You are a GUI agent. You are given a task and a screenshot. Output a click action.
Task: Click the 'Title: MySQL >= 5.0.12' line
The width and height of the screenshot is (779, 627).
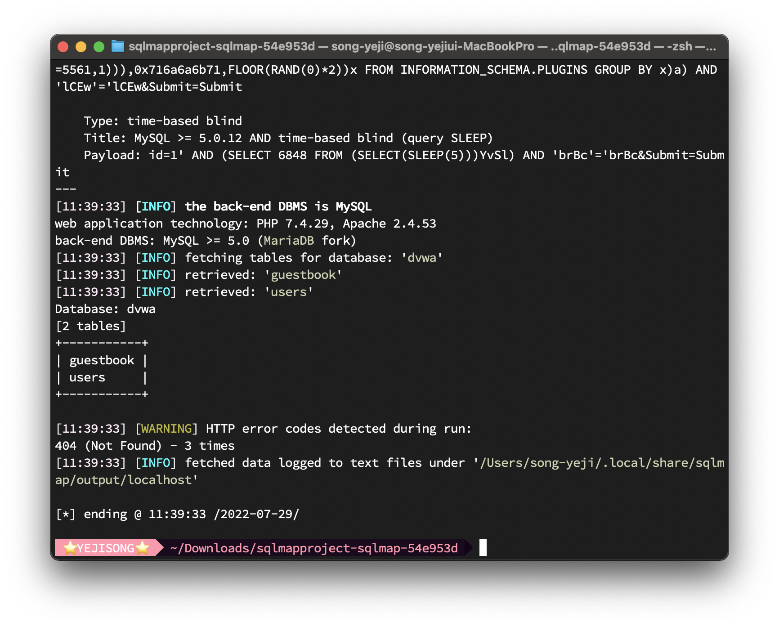coord(288,138)
